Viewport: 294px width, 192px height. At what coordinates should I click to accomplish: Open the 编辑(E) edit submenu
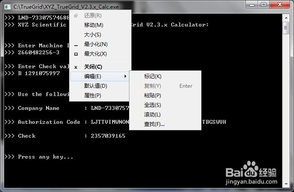click(x=100, y=76)
